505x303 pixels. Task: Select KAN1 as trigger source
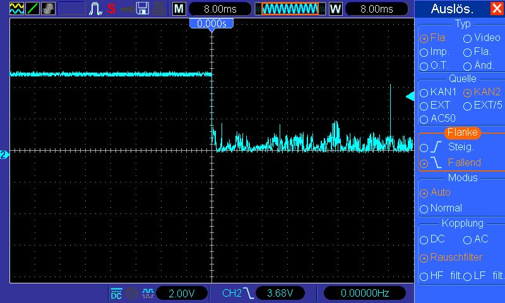(x=424, y=92)
